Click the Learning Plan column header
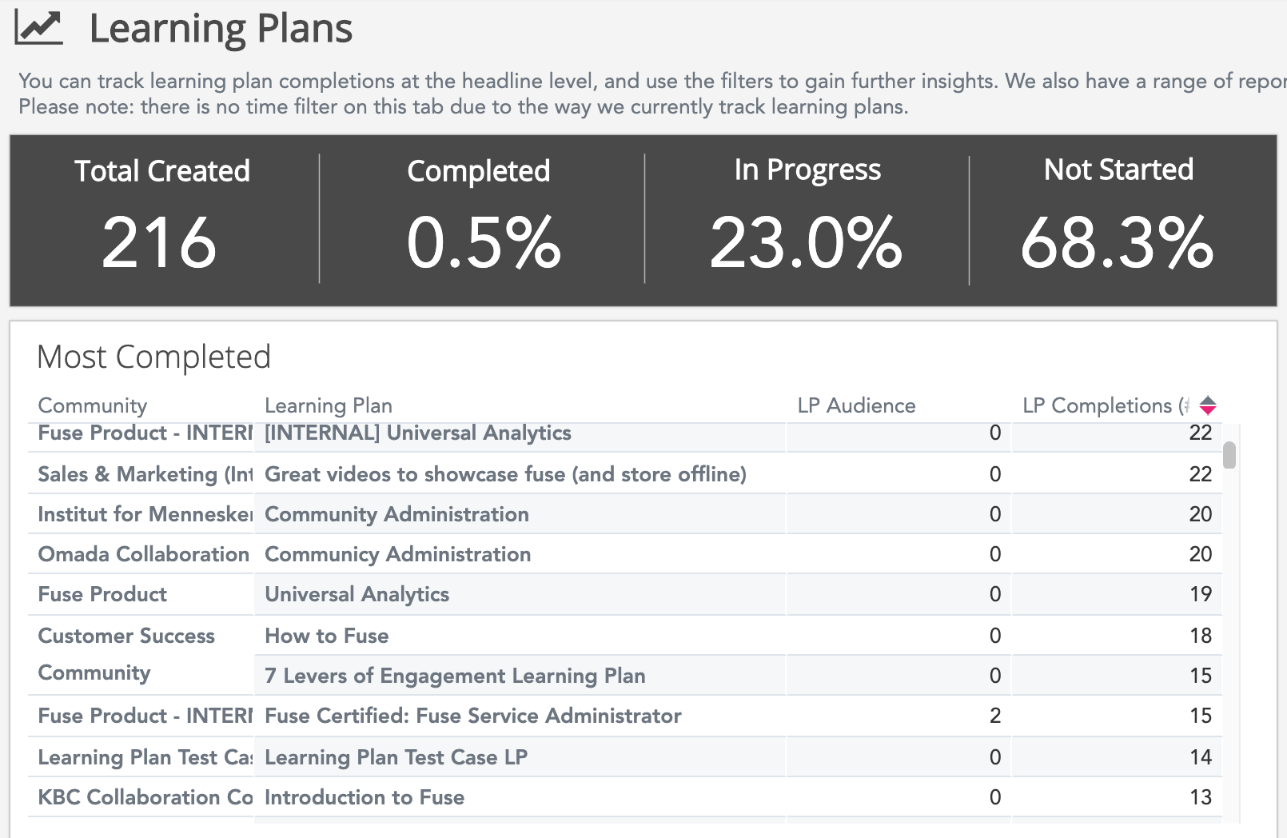This screenshot has height=838, width=1287. 328,405
